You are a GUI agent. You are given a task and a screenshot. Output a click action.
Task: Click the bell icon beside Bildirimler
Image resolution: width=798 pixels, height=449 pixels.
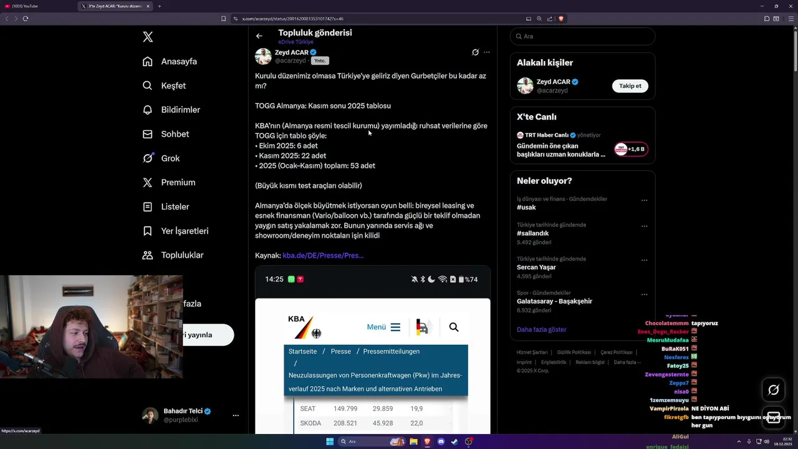pos(148,110)
